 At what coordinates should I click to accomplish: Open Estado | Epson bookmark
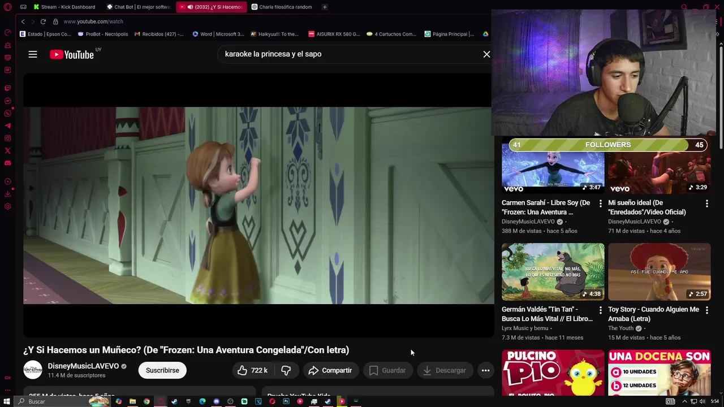(45, 34)
